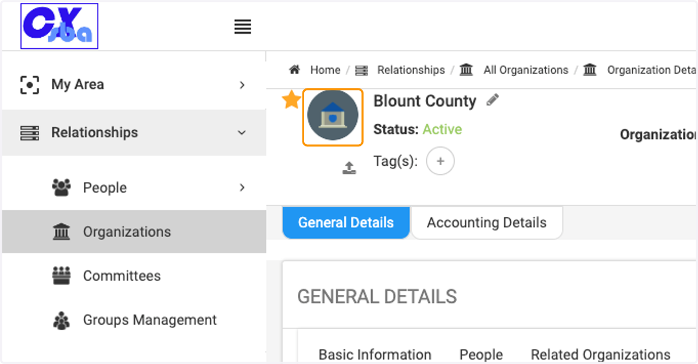Click the breadcrumb home icon
The width and height of the screenshot is (698, 364).
pos(295,70)
